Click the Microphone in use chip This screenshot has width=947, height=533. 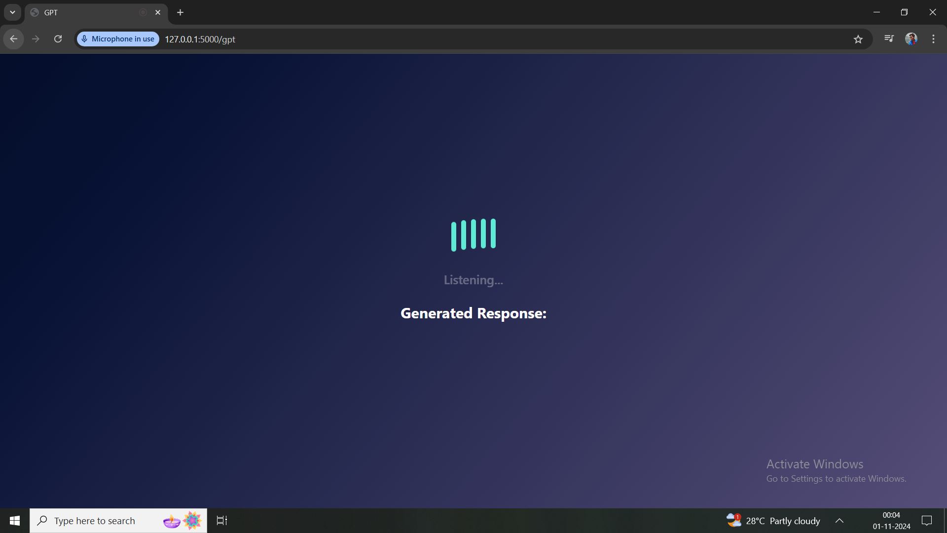pyautogui.click(x=118, y=39)
